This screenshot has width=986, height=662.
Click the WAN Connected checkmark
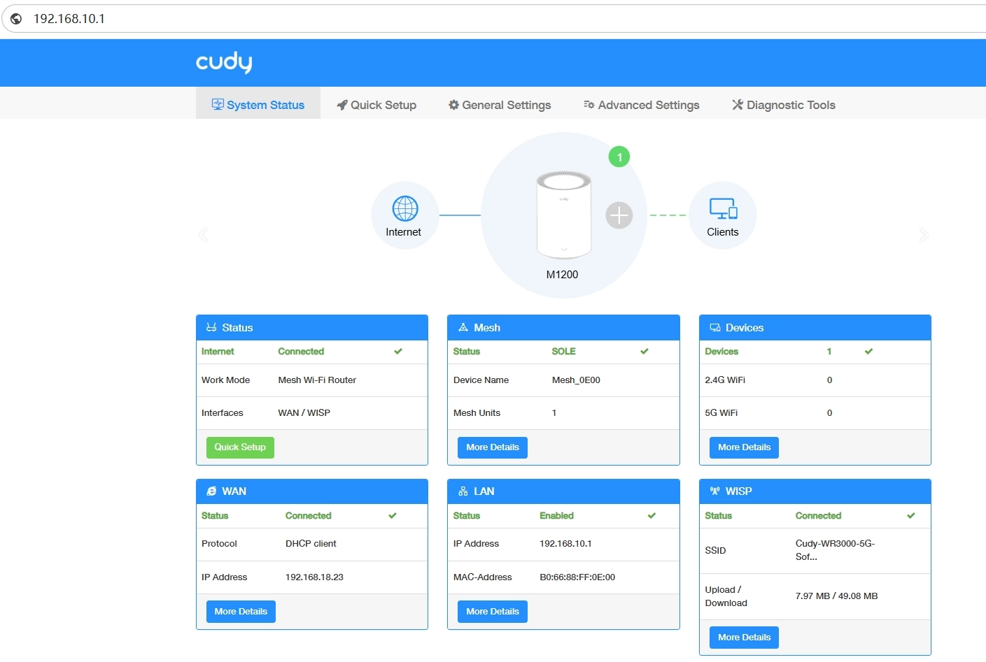coord(393,516)
